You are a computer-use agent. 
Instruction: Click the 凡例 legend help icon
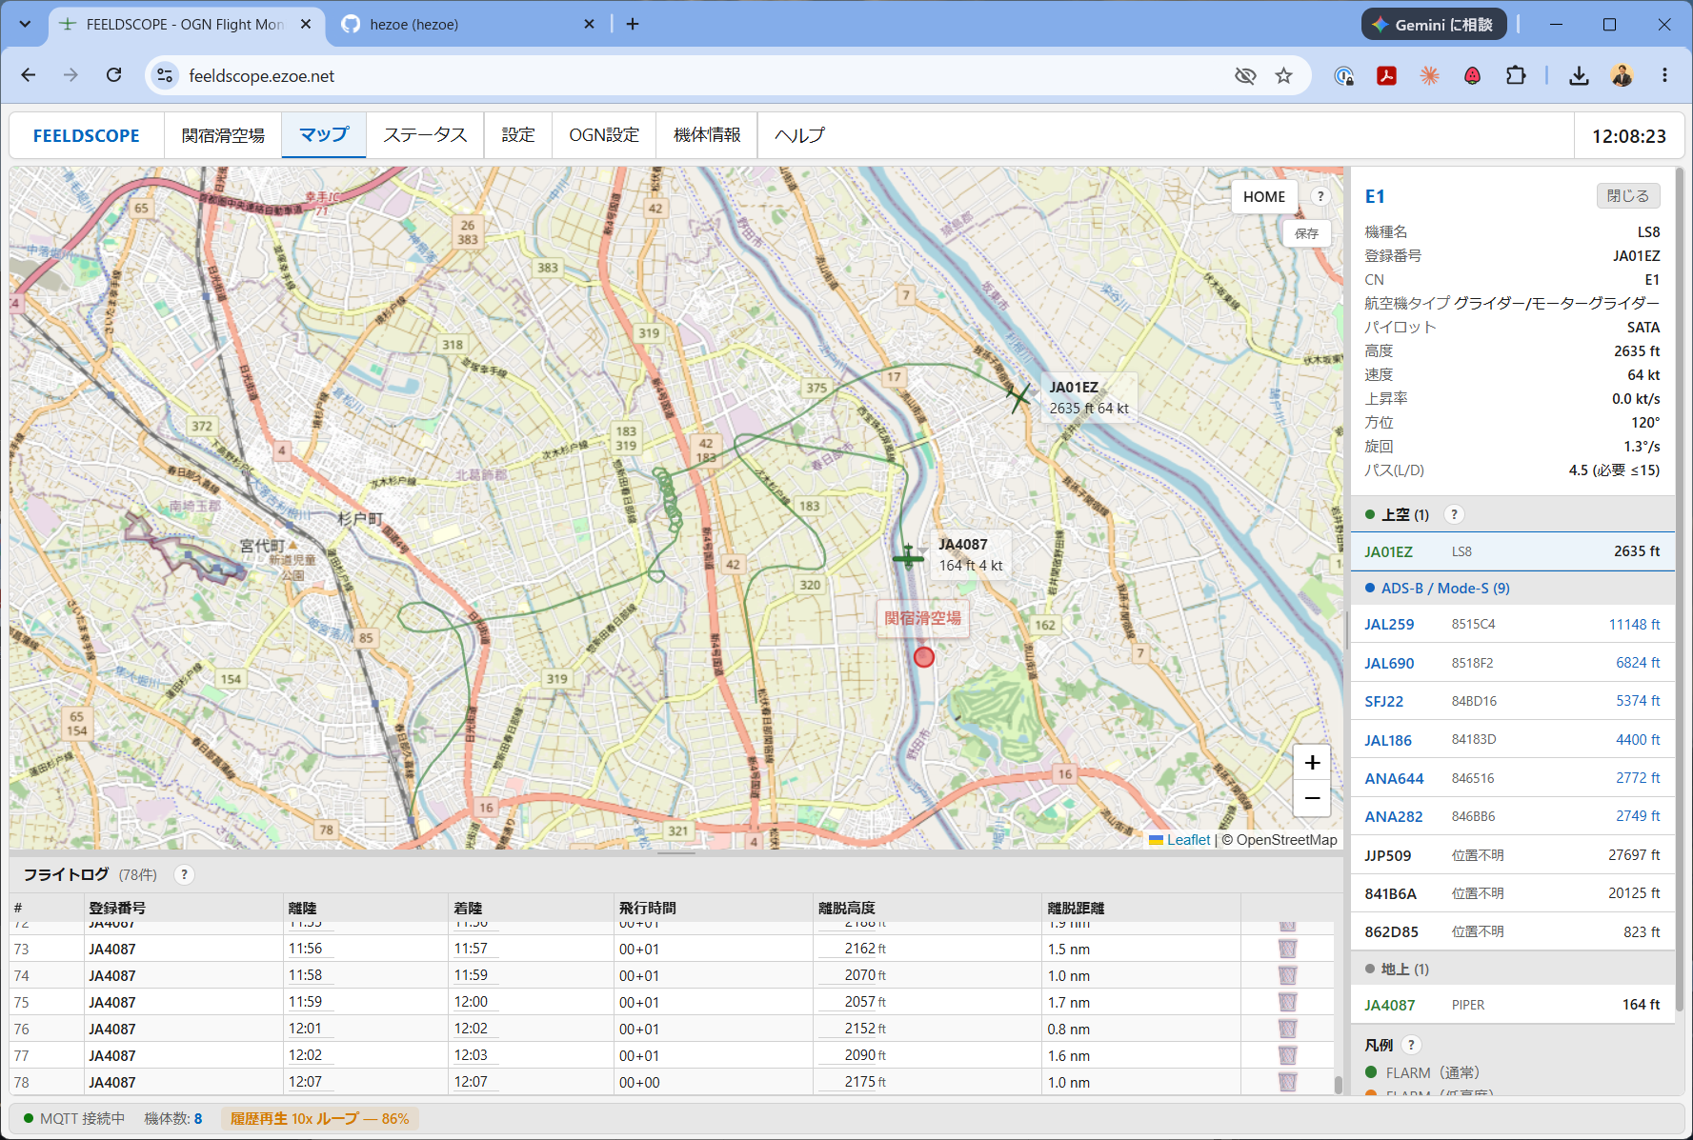(x=1412, y=1045)
